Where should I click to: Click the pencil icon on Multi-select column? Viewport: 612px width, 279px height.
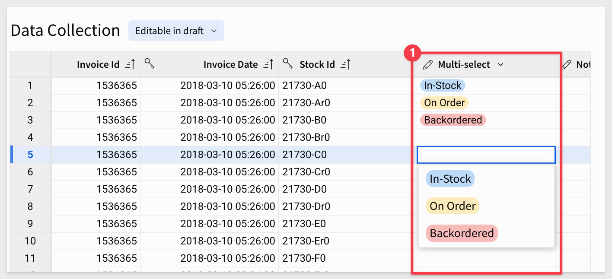(x=427, y=65)
